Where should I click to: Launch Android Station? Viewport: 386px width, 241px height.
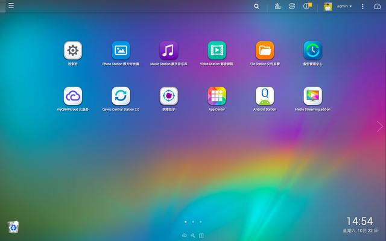pyautogui.click(x=265, y=96)
